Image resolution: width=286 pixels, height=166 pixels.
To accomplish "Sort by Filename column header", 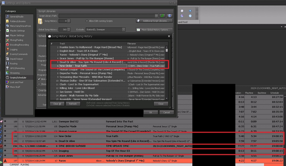I will tap(145, 44).
